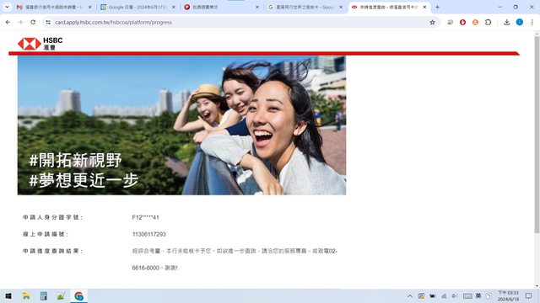Bookmark this page with the star icon
Screen dimensions: 540x303
[x=432, y=23]
